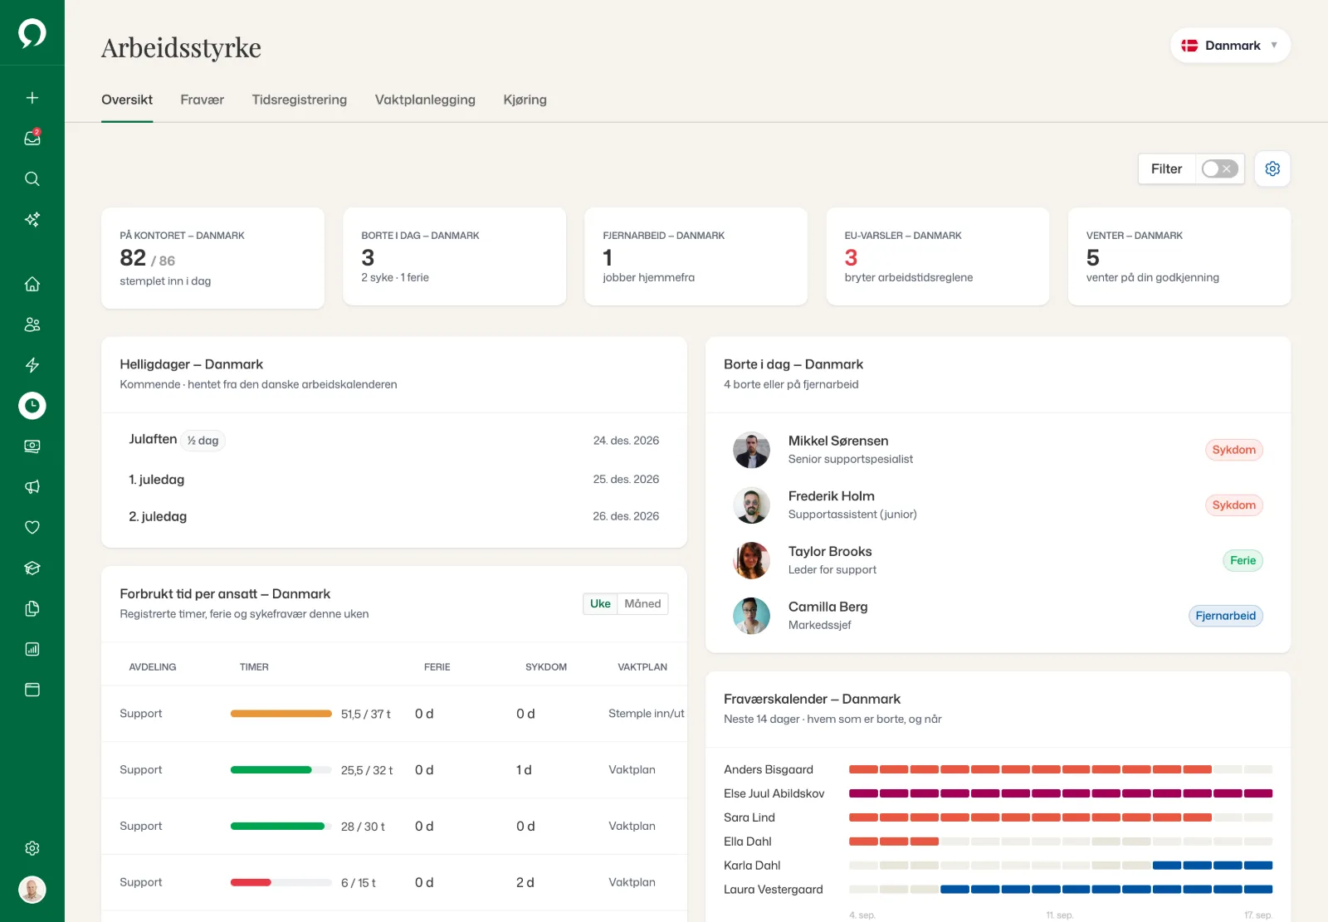Toggle the Filter switch on
This screenshot has height=922, width=1328.
pyautogui.click(x=1220, y=168)
